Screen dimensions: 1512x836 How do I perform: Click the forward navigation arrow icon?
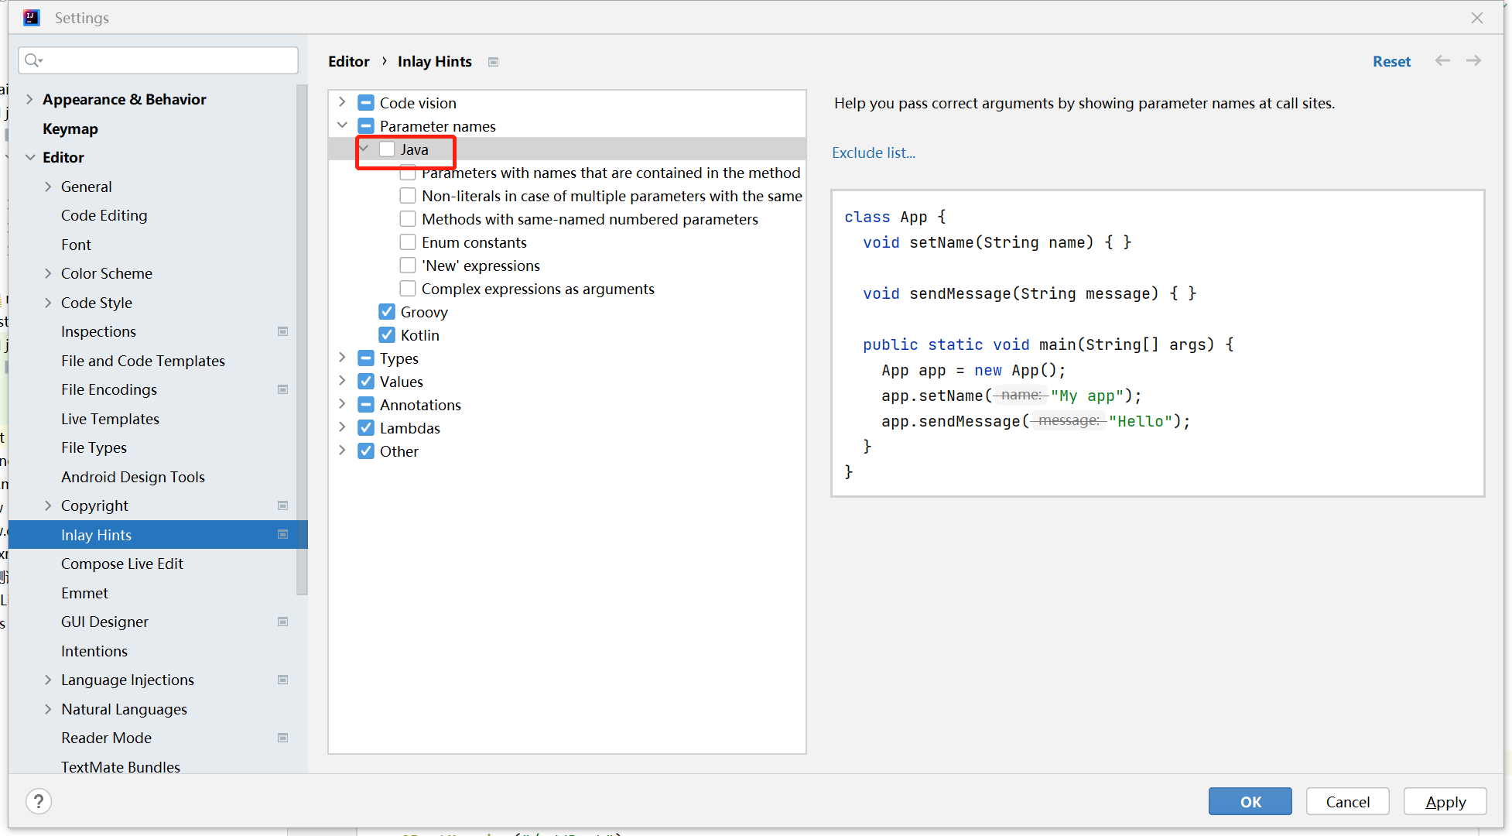click(1473, 60)
